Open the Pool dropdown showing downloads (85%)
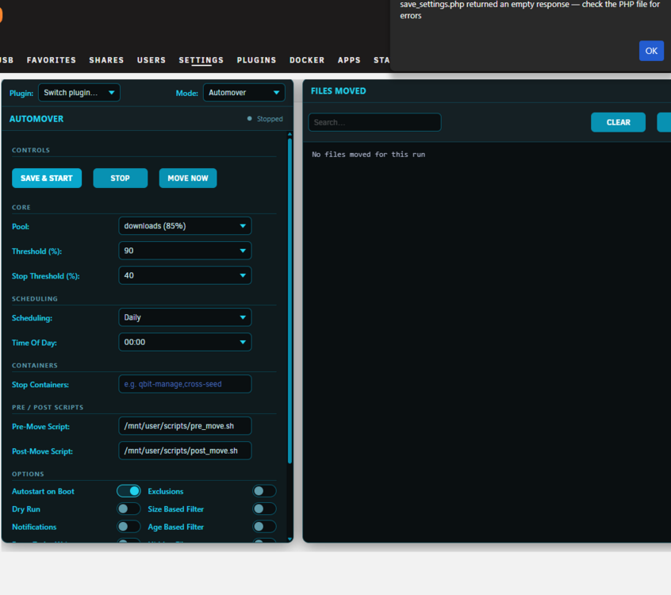Screen dimensions: 671x595 [185, 226]
